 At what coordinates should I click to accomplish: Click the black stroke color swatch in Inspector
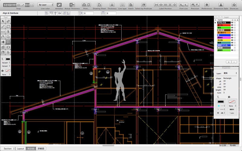[x=221, y=101]
